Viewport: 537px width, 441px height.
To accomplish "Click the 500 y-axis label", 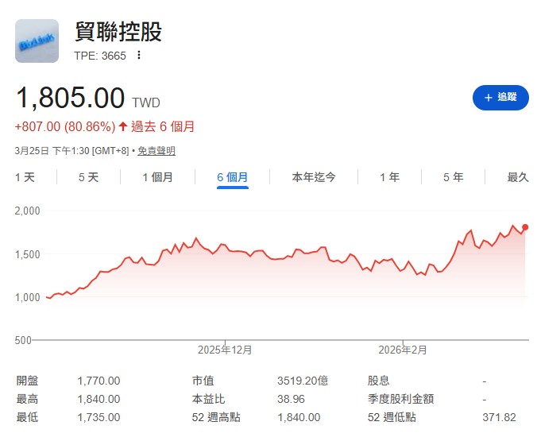I will pos(23,340).
